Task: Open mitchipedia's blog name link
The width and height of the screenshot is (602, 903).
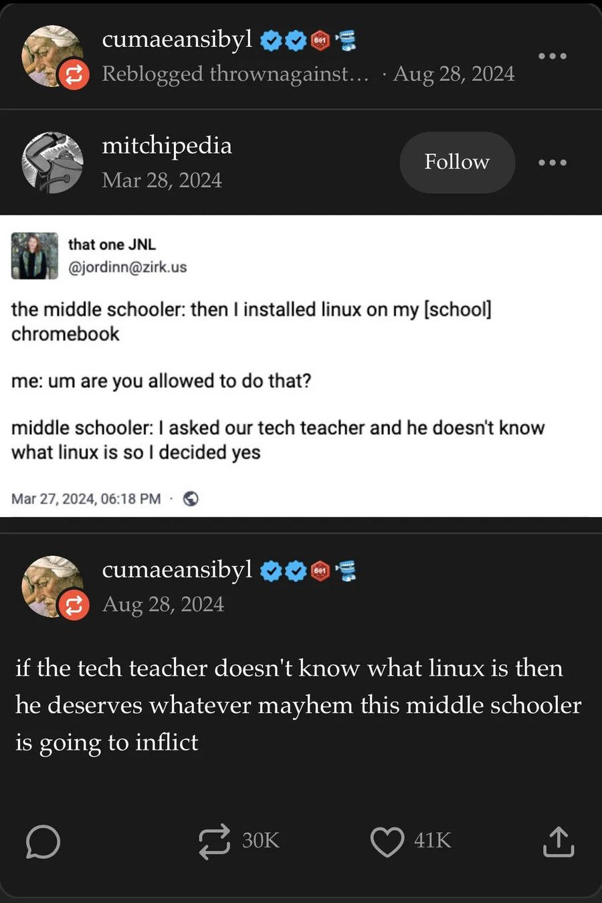Action: 167,145
